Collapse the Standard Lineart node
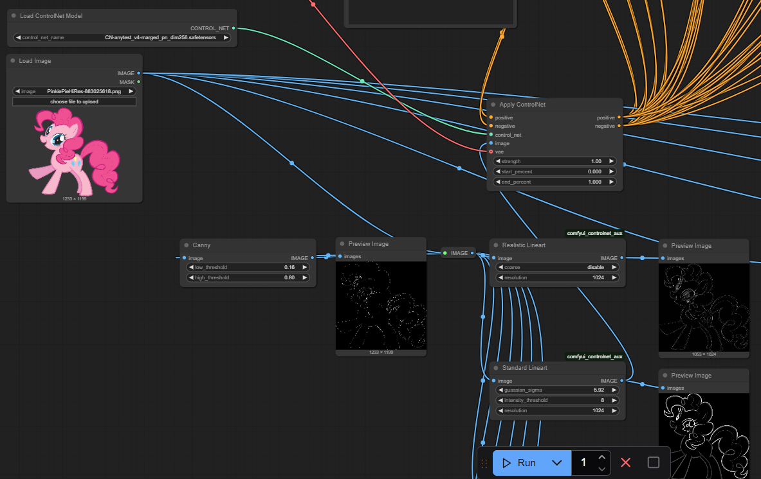Screen dimensions: 761x479 click(496, 368)
